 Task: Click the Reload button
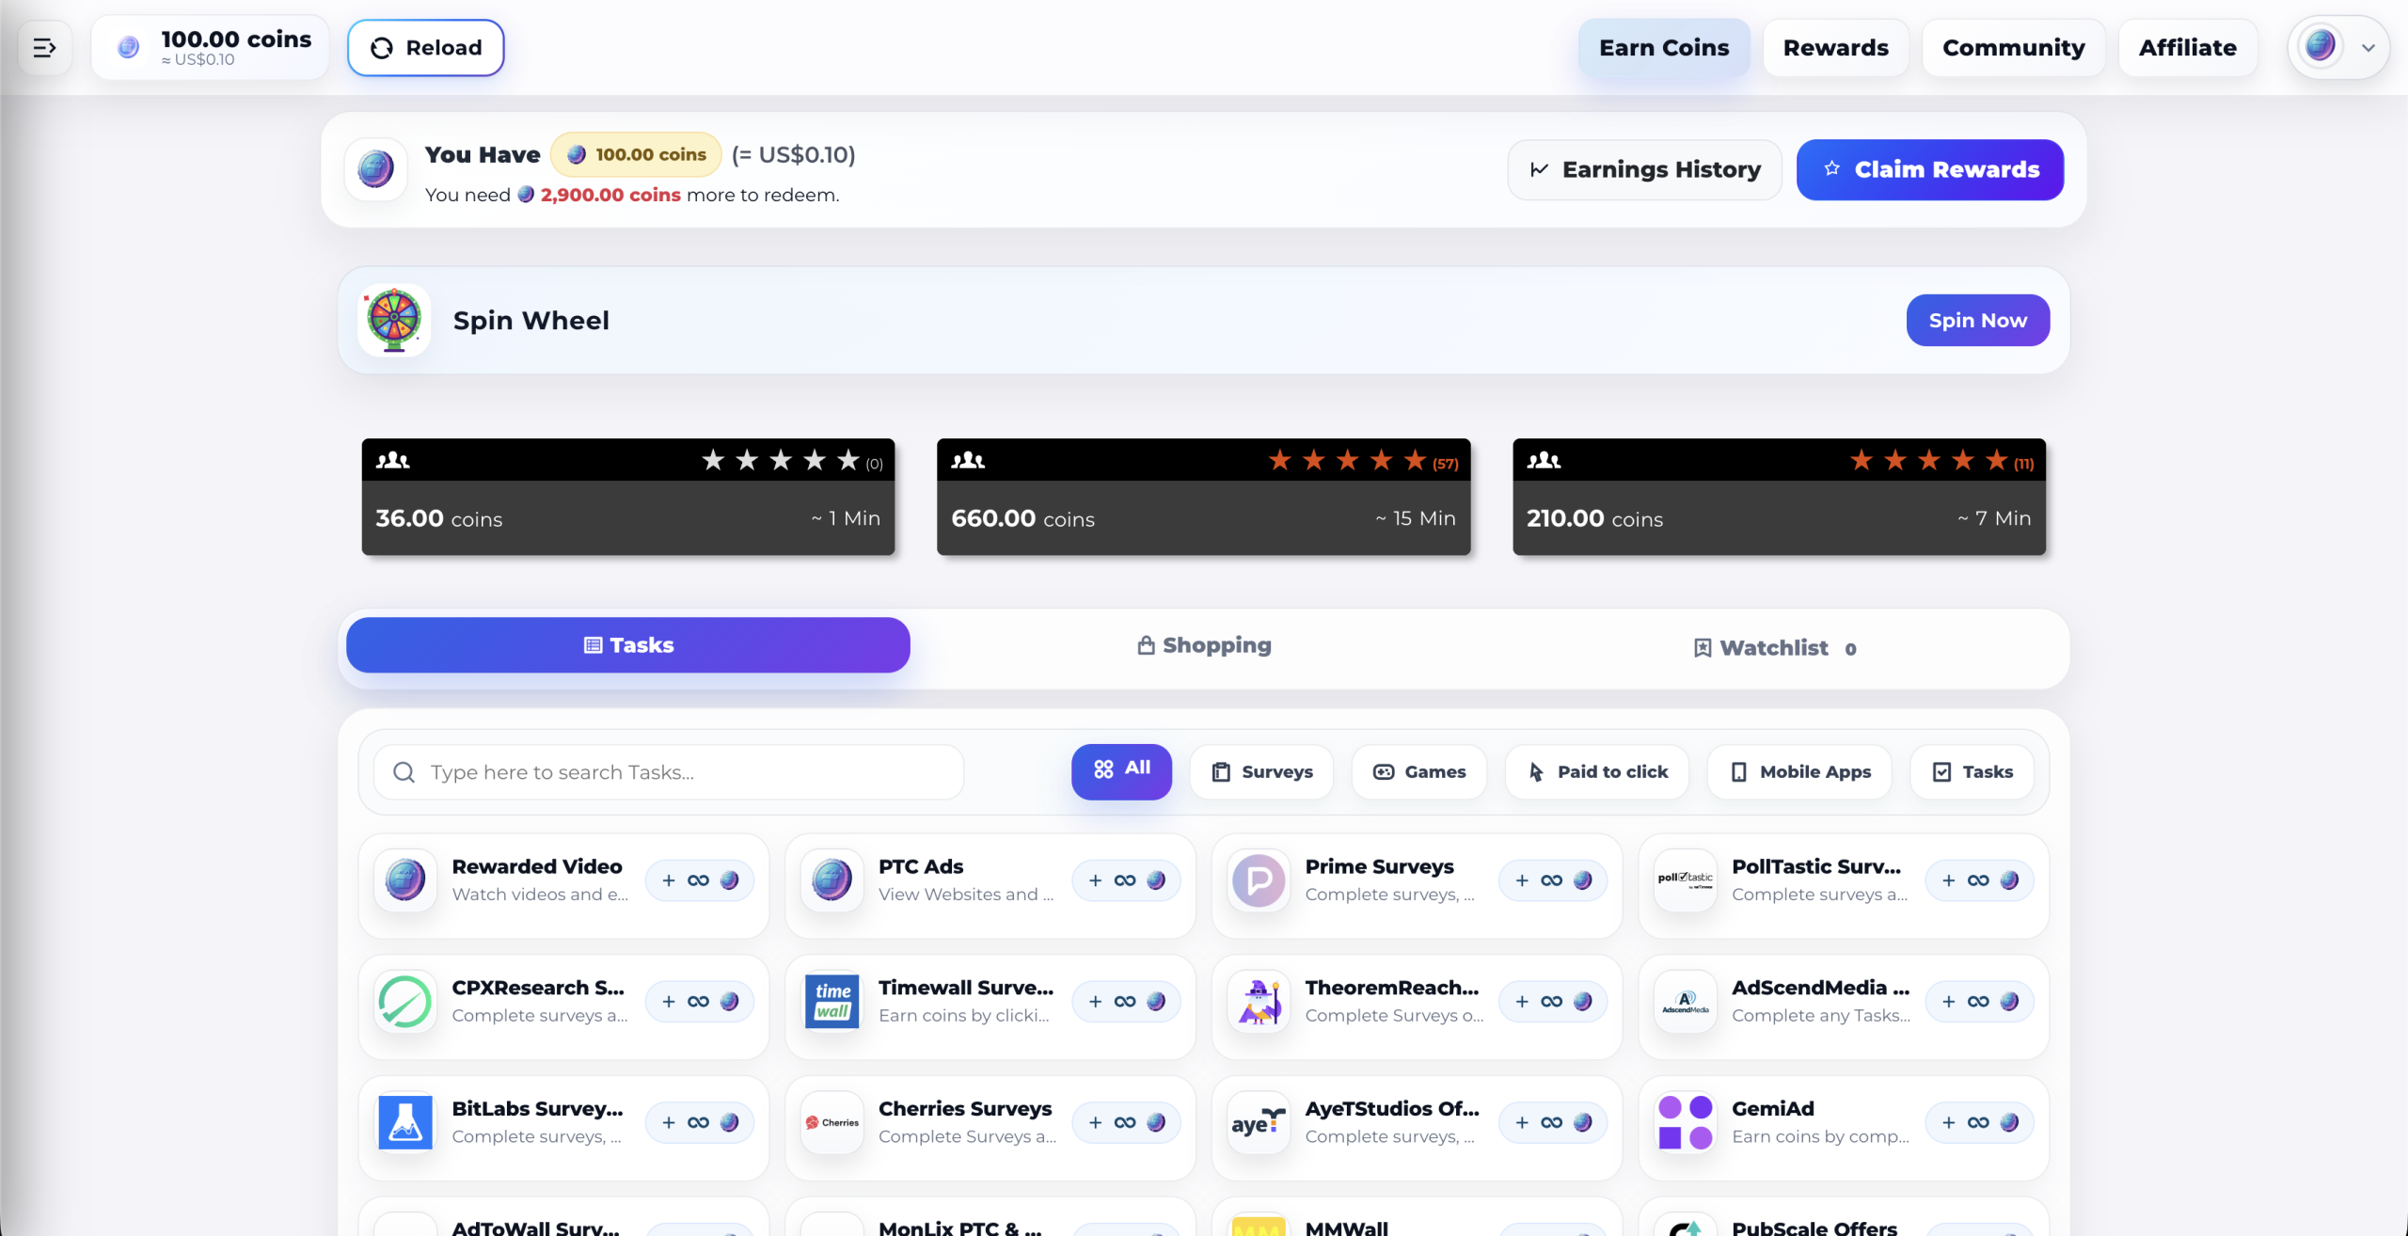pyautogui.click(x=425, y=47)
